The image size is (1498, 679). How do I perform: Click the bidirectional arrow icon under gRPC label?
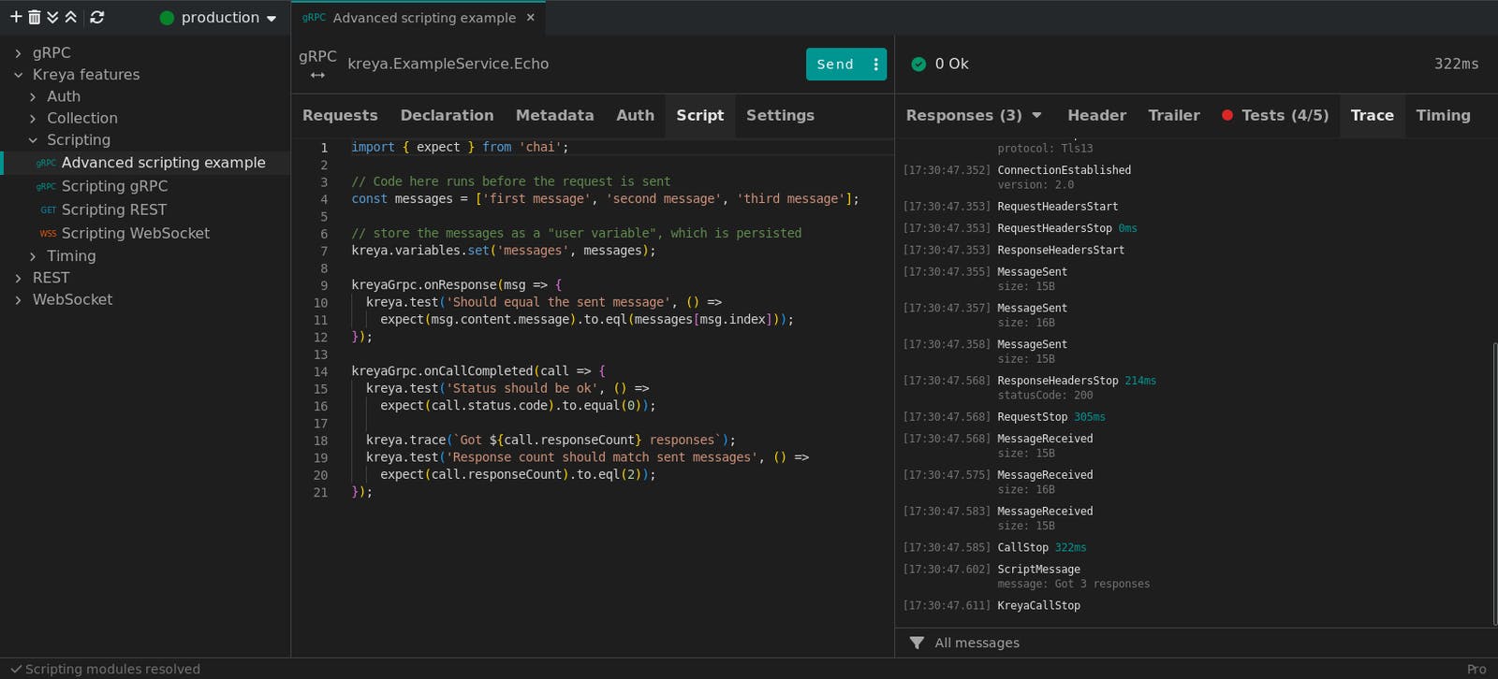(x=317, y=75)
